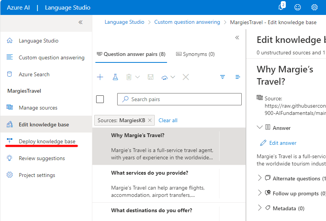Tick the select all pairs checkbox
The width and height of the screenshot is (326, 221).
point(100,99)
